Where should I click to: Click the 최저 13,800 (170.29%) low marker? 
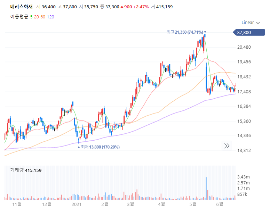[x=98, y=147]
